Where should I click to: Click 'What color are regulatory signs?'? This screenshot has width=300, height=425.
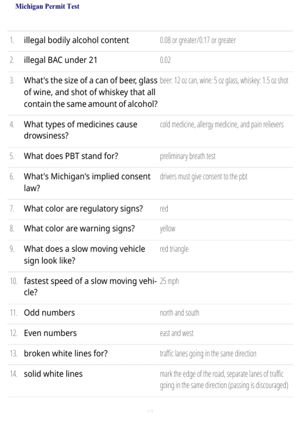coord(83,208)
